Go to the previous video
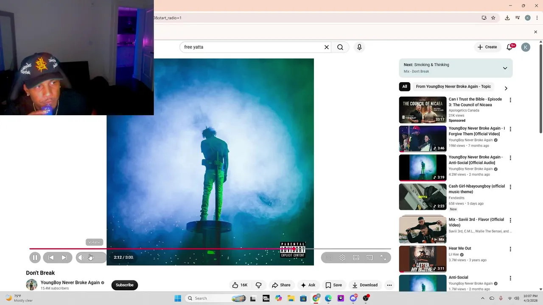This screenshot has width=543, height=305. 51,257
